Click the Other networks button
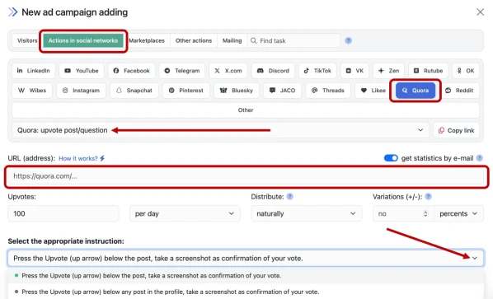The height and width of the screenshot is (299, 493). pos(246,110)
